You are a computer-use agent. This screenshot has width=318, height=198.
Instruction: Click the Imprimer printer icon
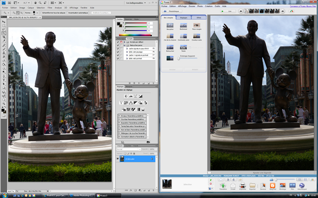pyautogui.click(x=243, y=185)
